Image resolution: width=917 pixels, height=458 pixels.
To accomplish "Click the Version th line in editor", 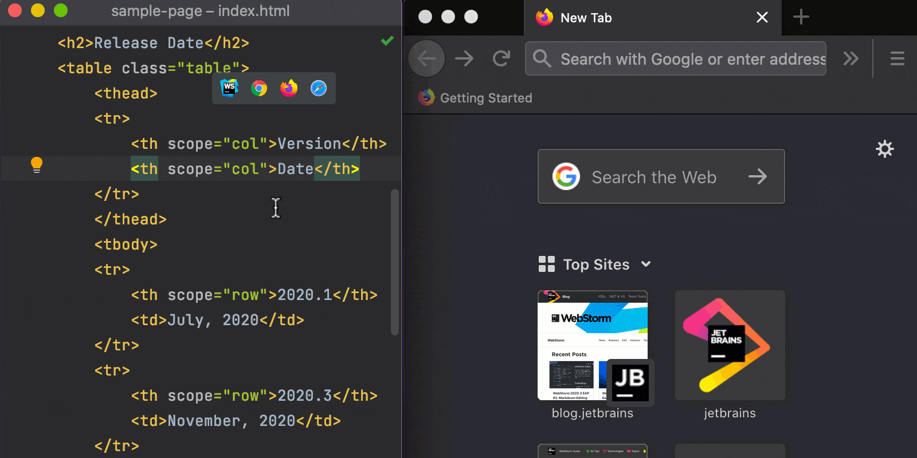I will [259, 144].
